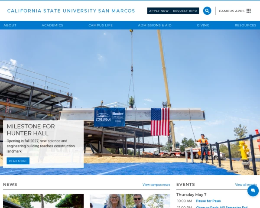The image size is (260, 208).
Task: Open the chat bubble widget
Action: coord(253,191)
